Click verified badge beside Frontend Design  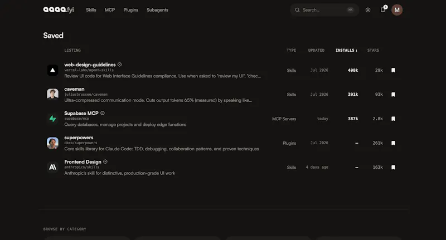(105, 161)
